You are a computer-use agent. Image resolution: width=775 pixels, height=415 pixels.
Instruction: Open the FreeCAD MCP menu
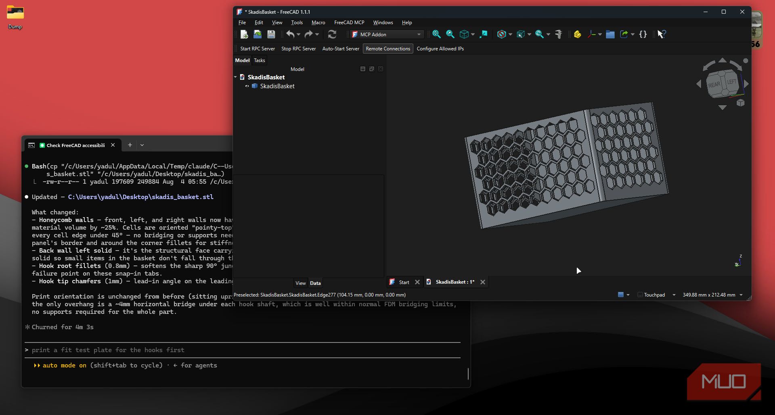[x=349, y=23]
